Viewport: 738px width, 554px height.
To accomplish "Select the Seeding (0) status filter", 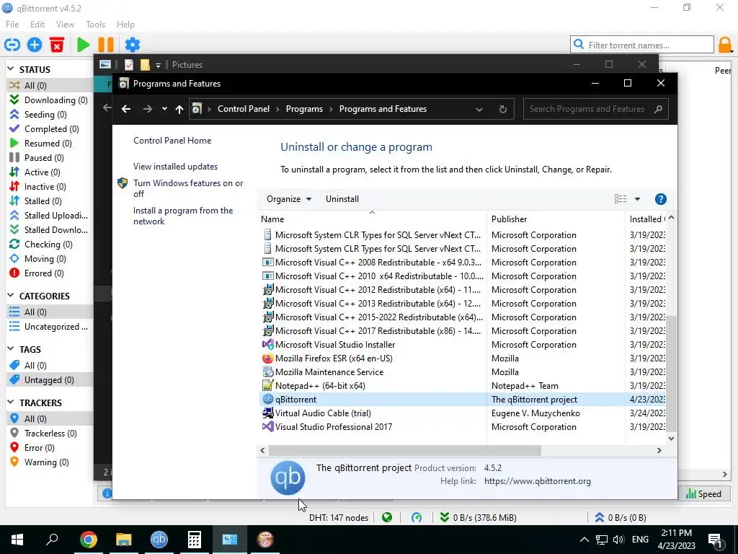I will [x=49, y=115].
